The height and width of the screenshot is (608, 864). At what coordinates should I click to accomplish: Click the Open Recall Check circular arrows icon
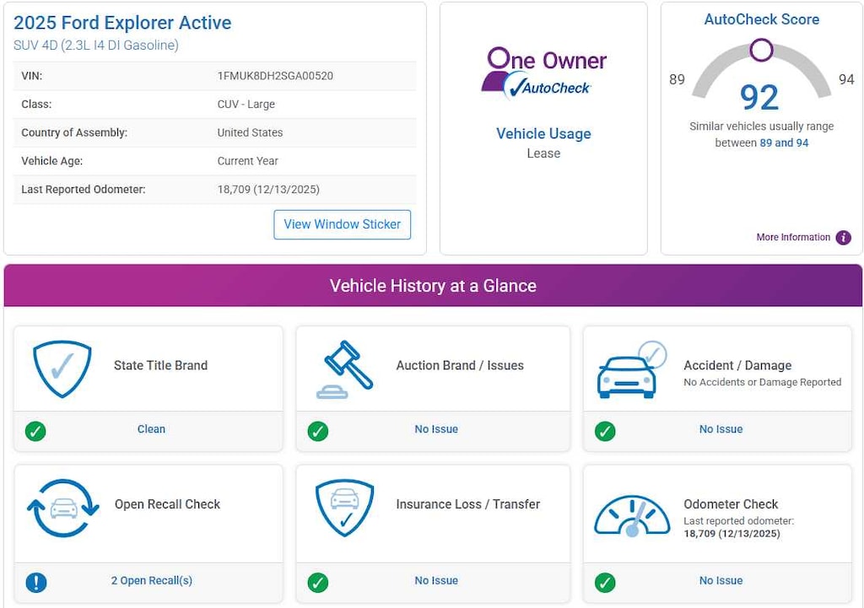coord(62,508)
